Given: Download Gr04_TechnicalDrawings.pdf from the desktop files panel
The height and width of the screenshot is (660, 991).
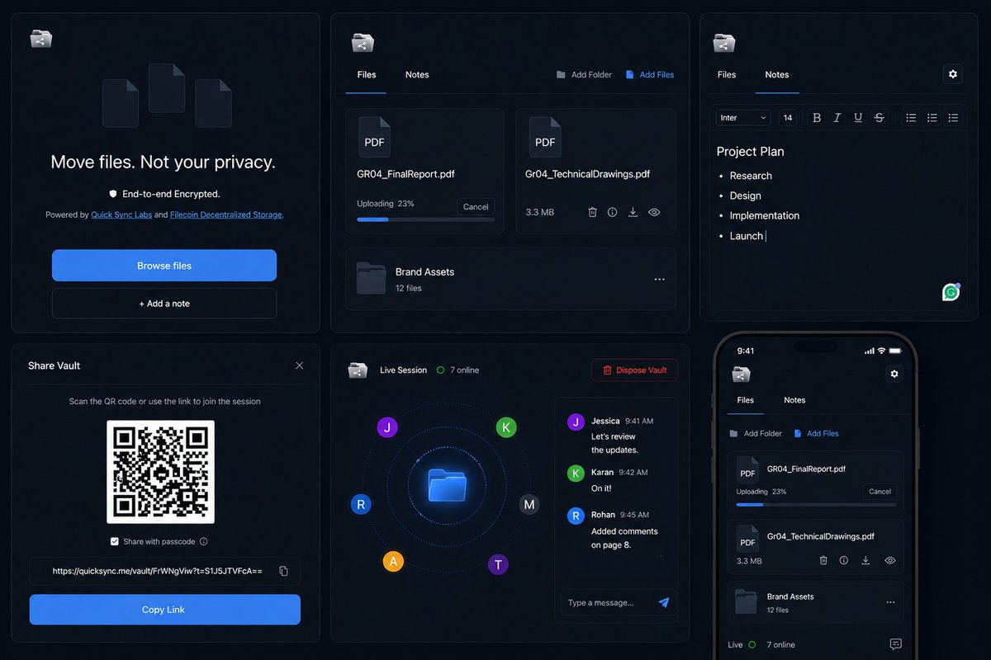Looking at the screenshot, I should pyautogui.click(x=633, y=212).
